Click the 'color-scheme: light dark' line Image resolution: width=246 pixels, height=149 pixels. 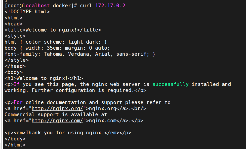(56, 42)
